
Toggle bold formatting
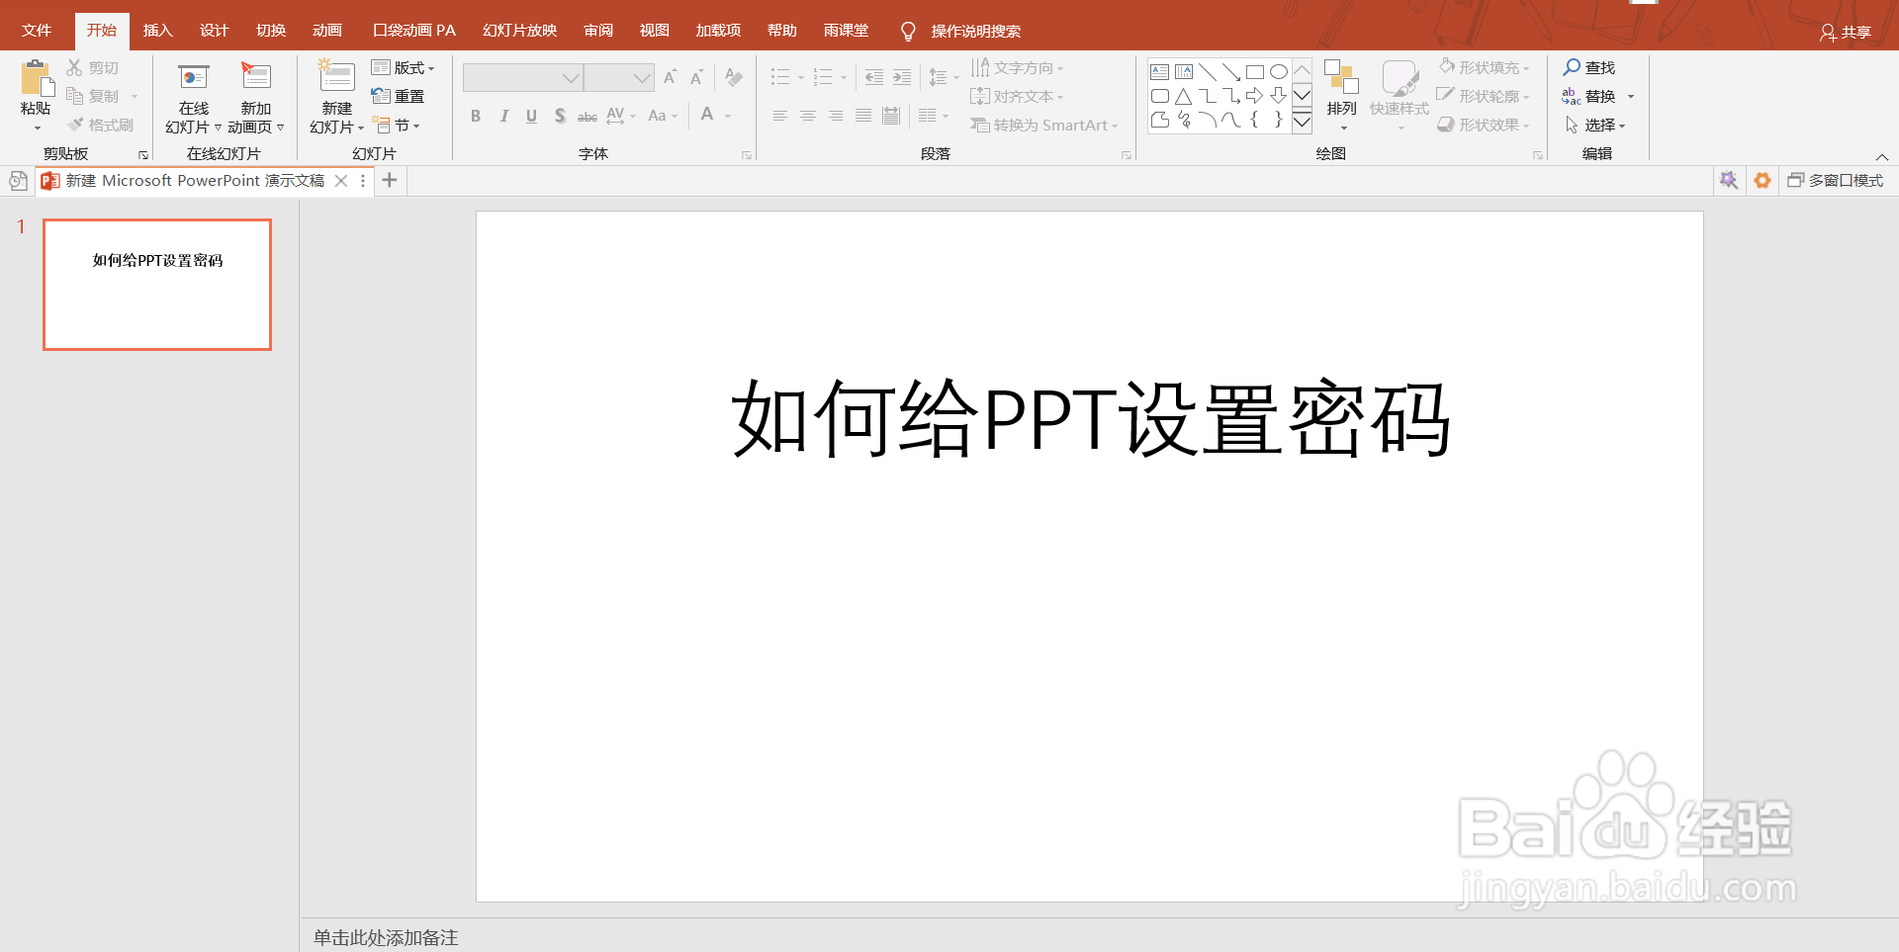pyautogui.click(x=475, y=116)
